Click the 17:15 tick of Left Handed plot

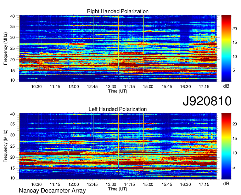click(204, 184)
